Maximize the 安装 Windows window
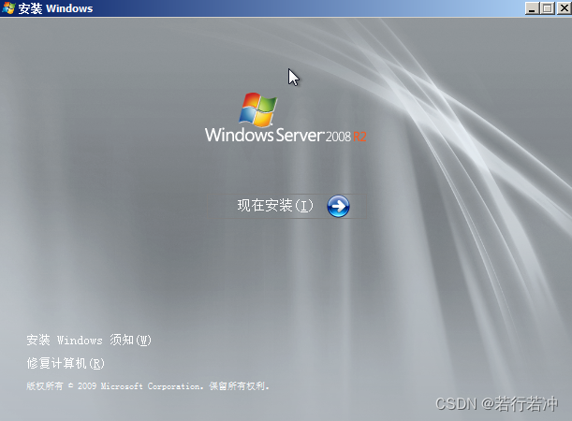Viewport: 572px width, 421px height. [x=548, y=8]
